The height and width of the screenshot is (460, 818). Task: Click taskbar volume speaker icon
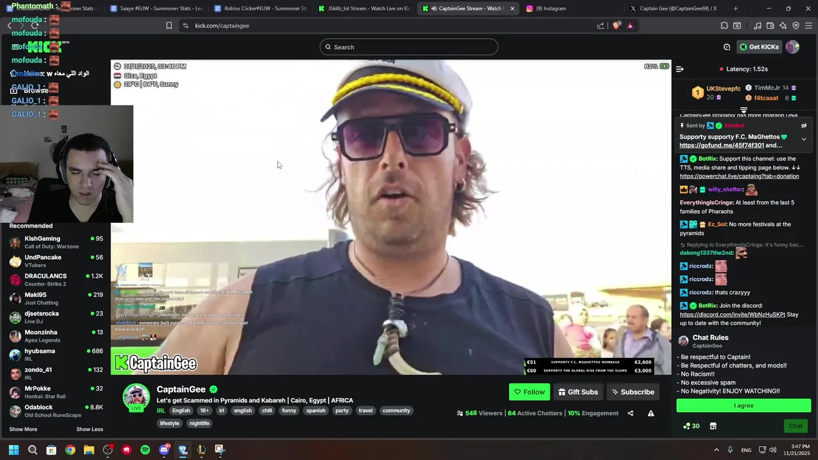(x=771, y=450)
